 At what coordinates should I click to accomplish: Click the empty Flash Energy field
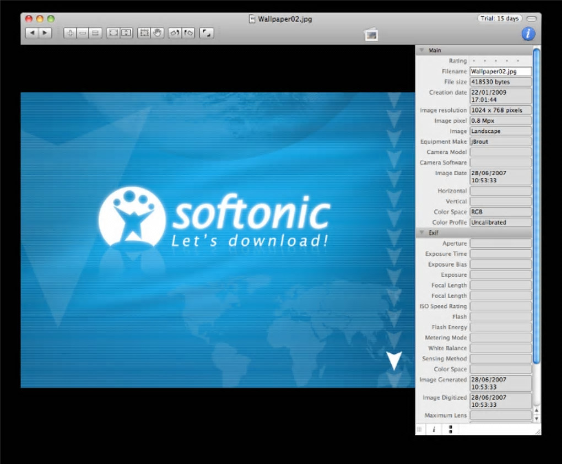[501, 327]
